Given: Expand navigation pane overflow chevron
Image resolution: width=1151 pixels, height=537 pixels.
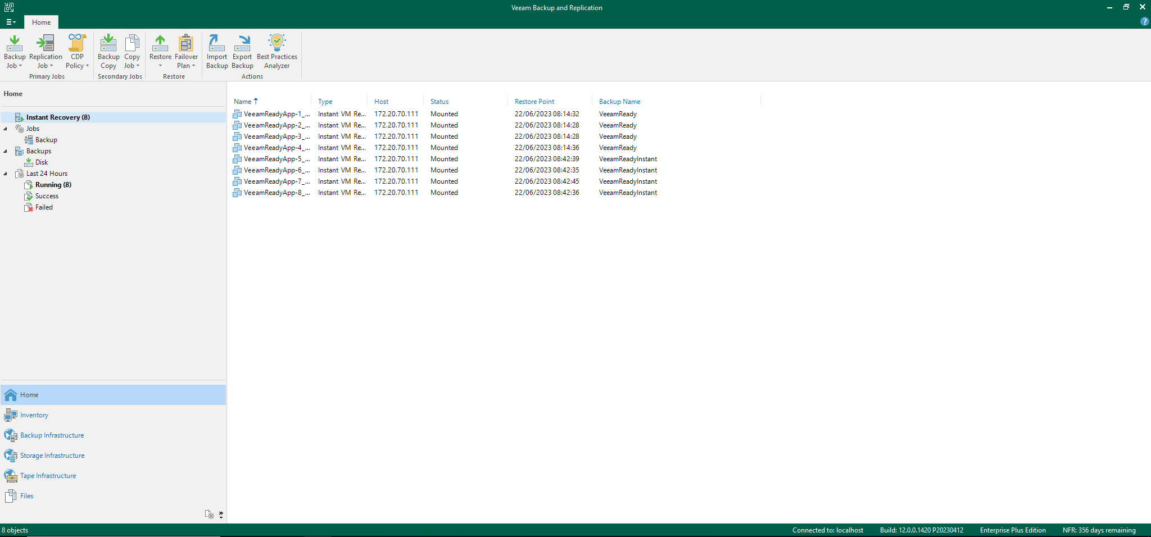Looking at the screenshot, I should click(x=221, y=515).
